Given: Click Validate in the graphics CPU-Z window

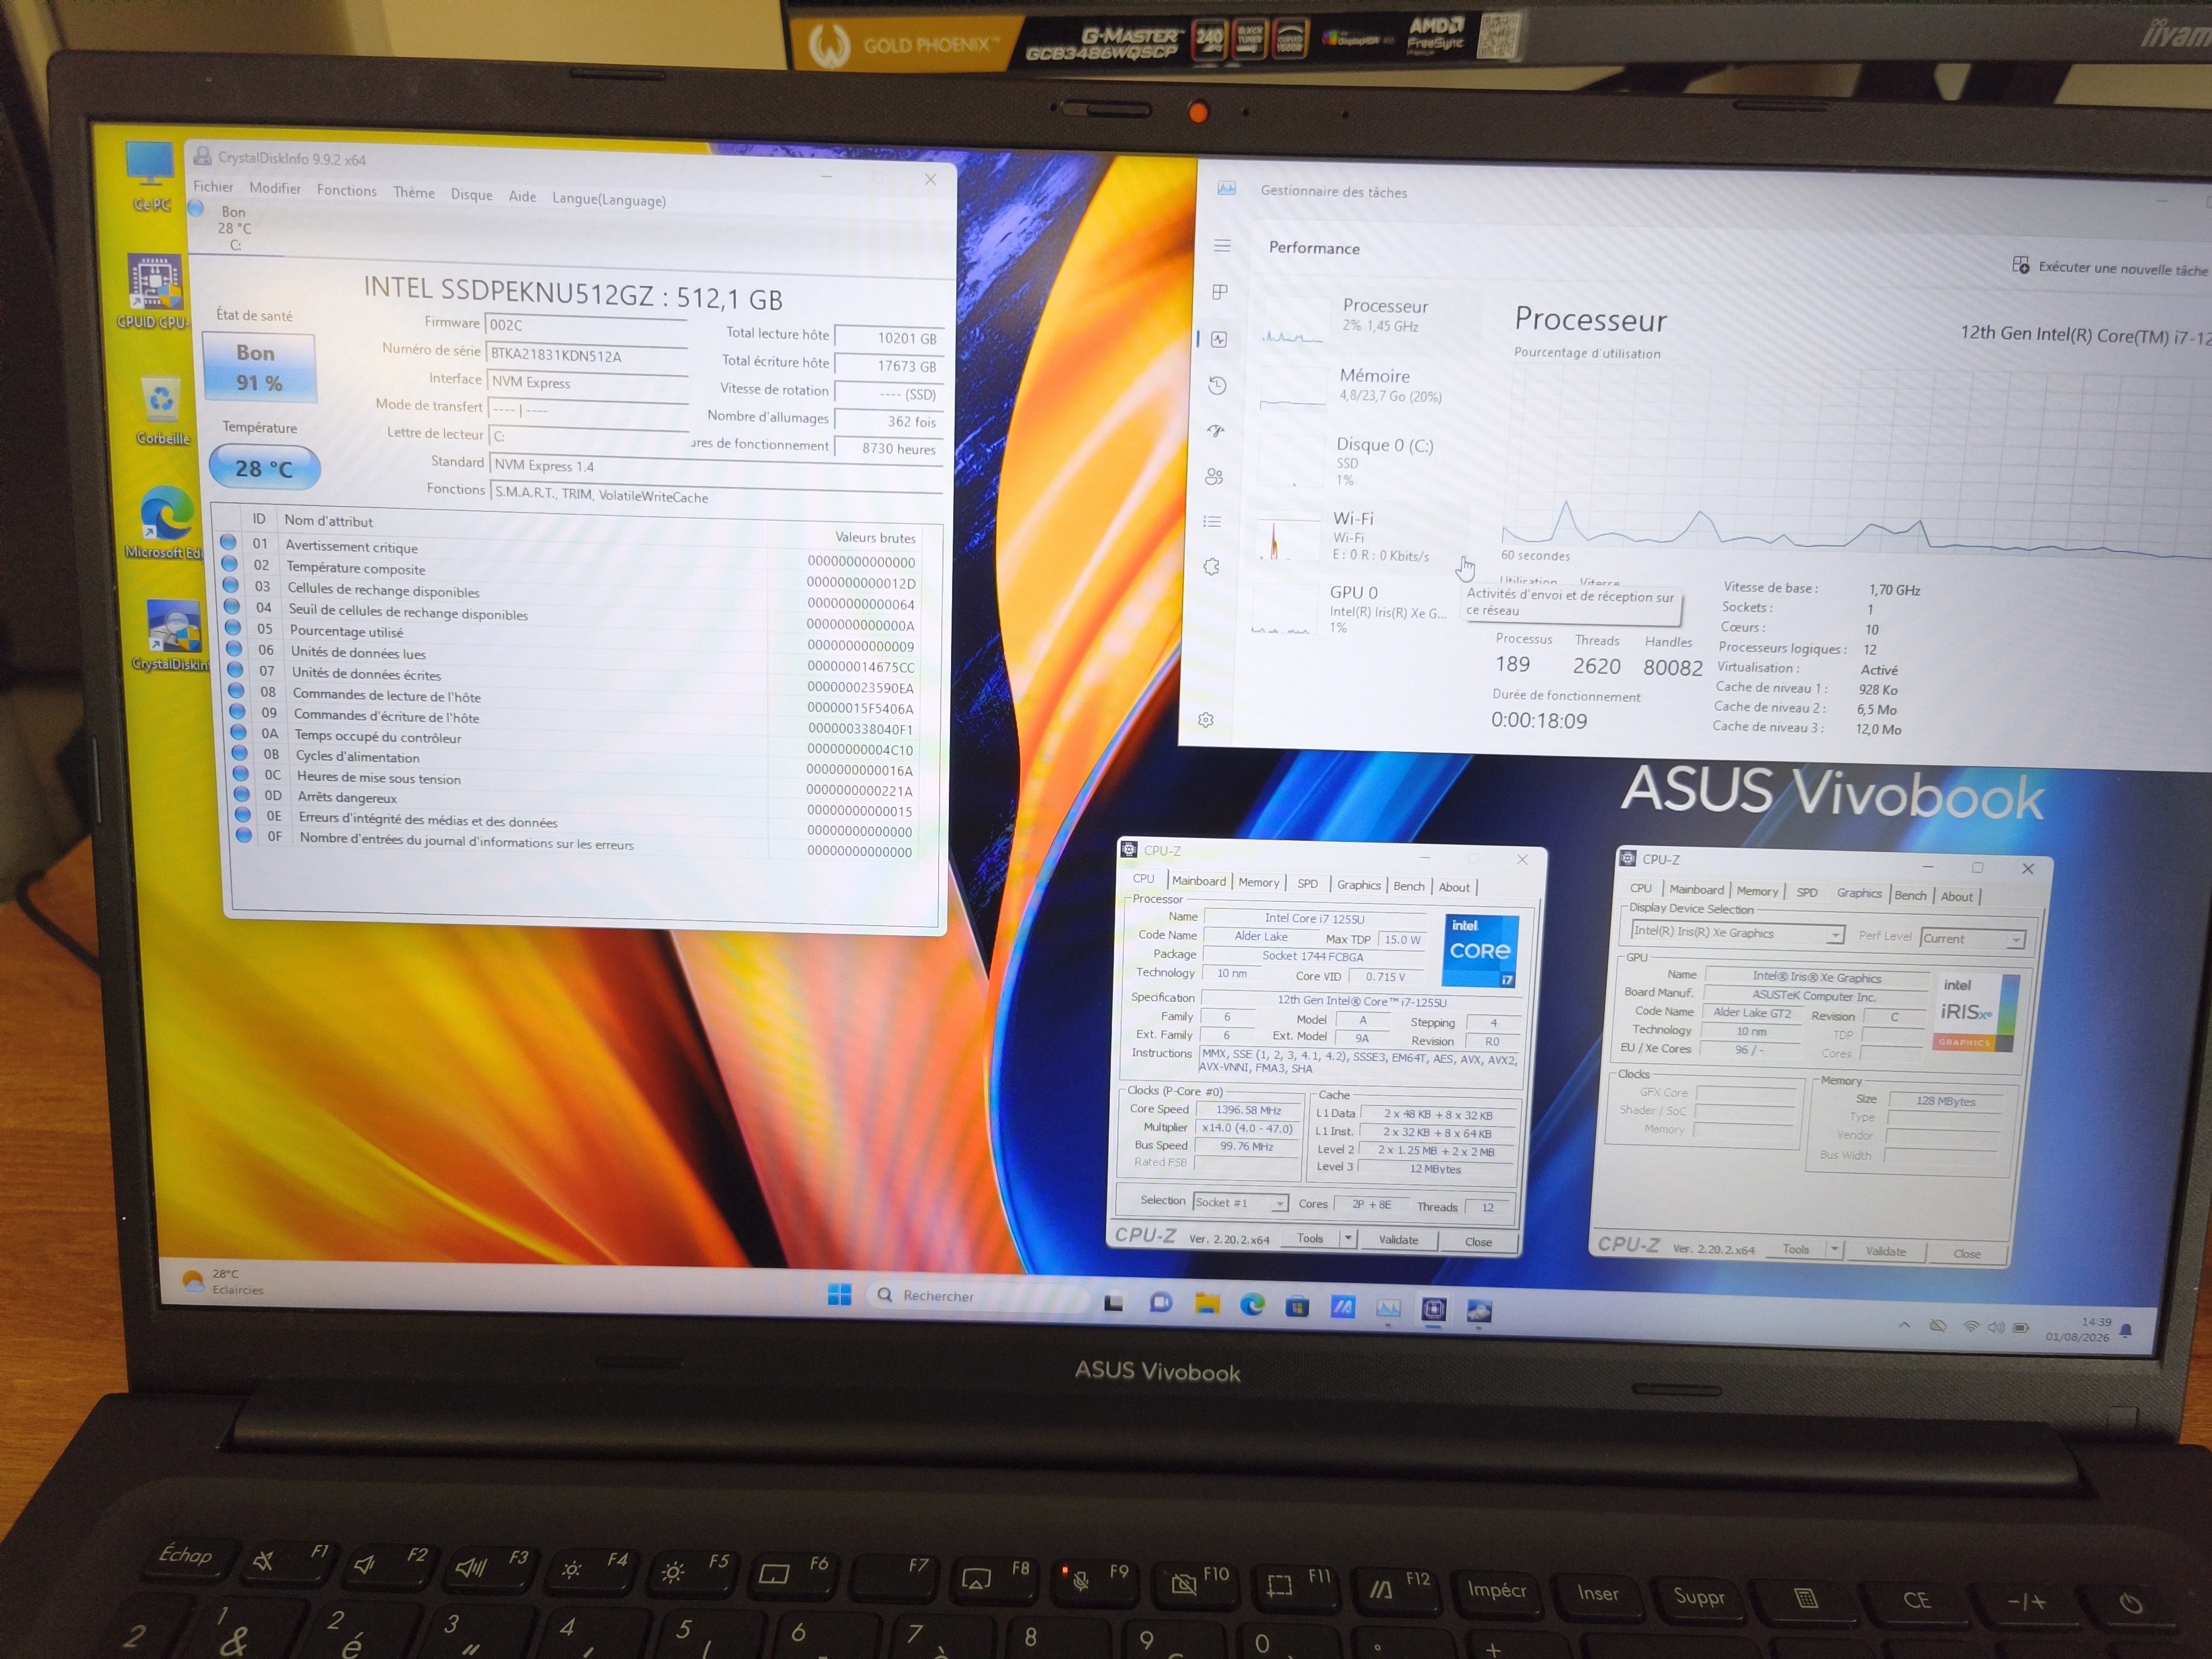Looking at the screenshot, I should coord(1885,1251).
